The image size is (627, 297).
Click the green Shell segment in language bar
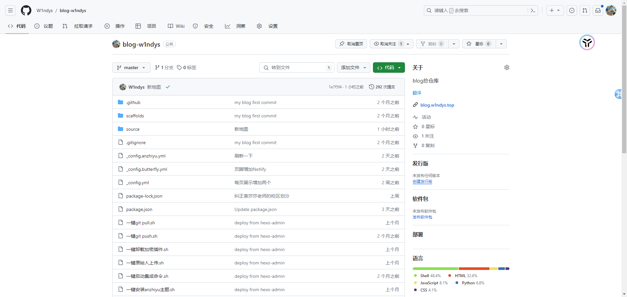(435, 269)
